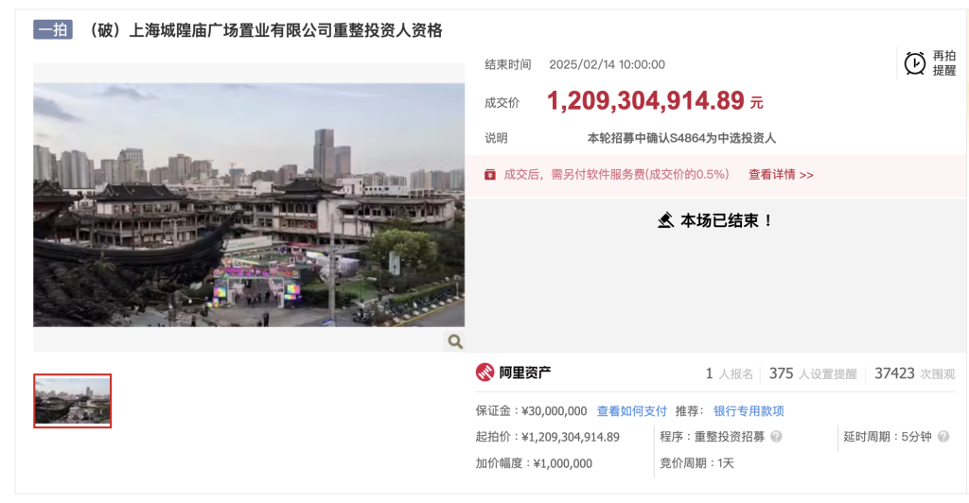Open 查看详情 >> link
Viewport: 969px width, 503px height.
point(781,175)
